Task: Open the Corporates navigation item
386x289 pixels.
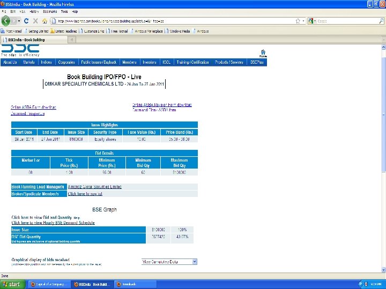Action: (66, 62)
